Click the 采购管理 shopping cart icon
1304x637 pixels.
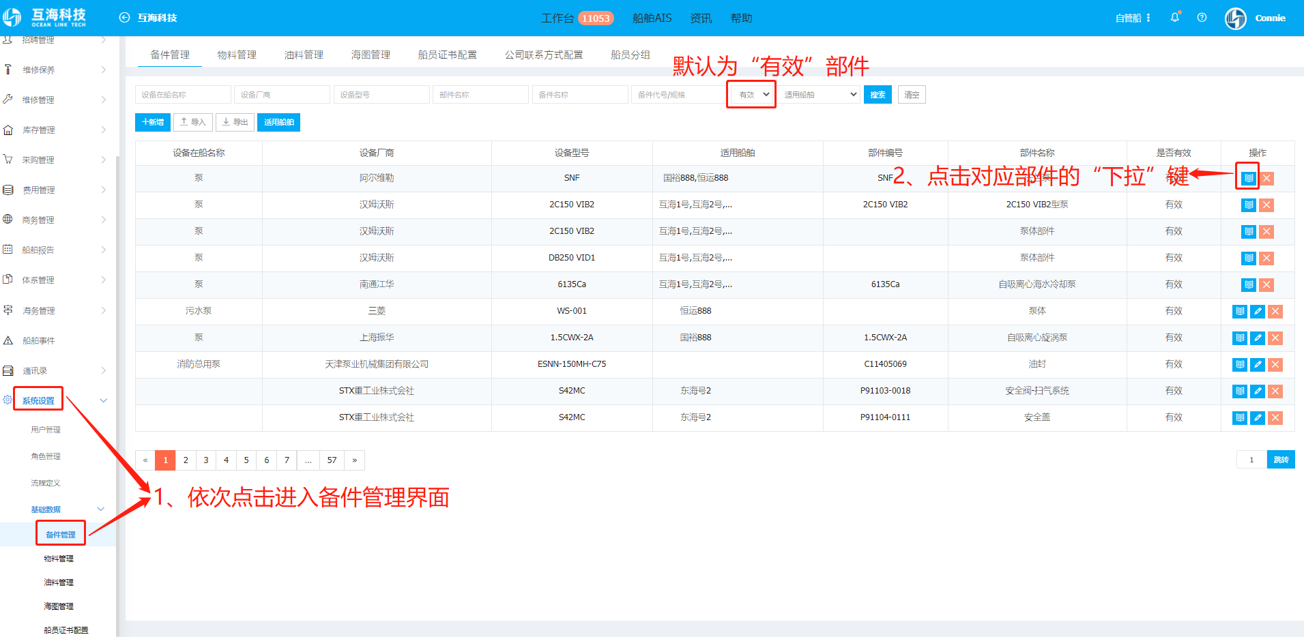point(8,160)
